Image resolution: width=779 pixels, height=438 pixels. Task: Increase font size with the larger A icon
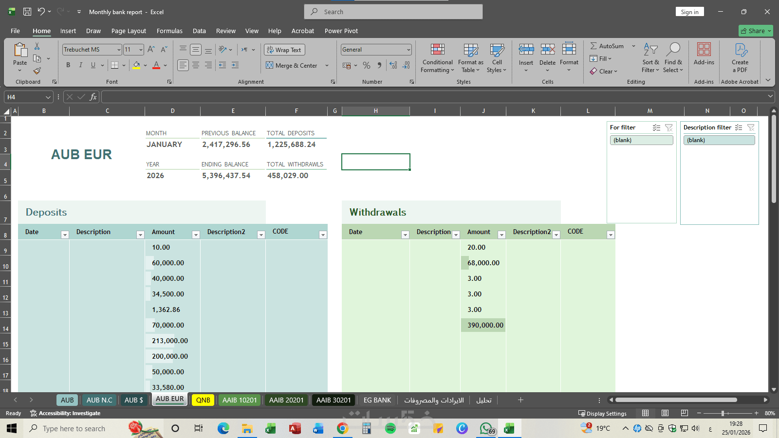tap(151, 50)
